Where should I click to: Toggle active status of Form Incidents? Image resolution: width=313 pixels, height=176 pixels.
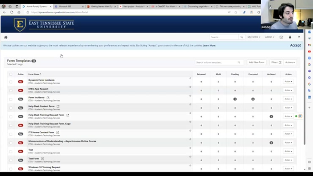tap(20, 99)
